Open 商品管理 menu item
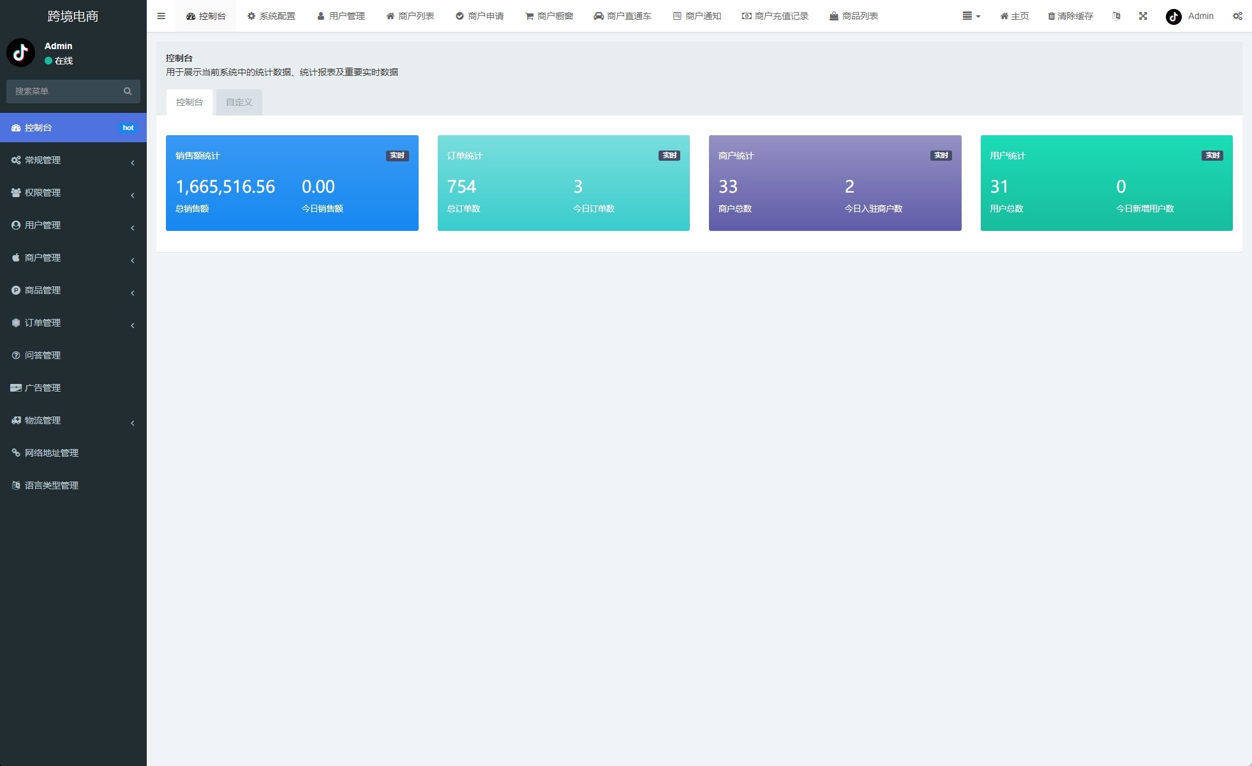1252x766 pixels. 73,290
